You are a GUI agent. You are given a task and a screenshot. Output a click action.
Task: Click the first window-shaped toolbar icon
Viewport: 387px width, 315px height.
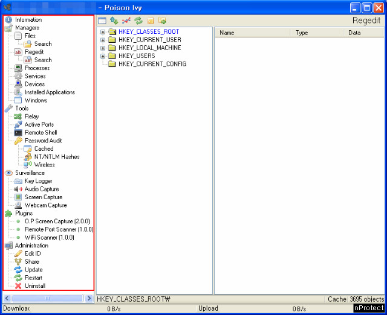(x=102, y=21)
